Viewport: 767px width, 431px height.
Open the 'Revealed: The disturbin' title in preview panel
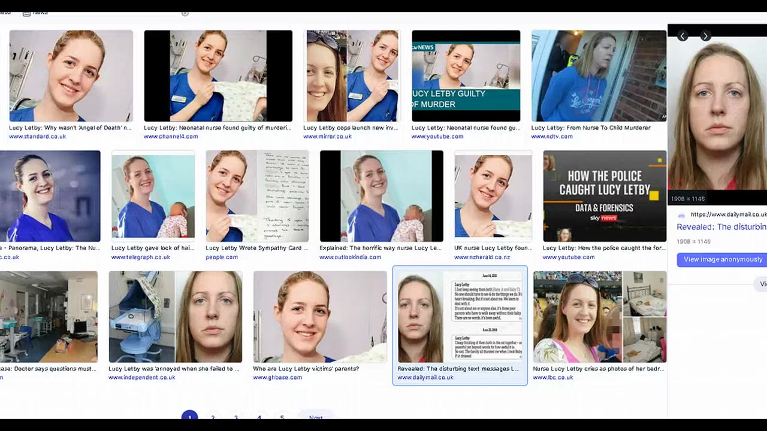pyautogui.click(x=721, y=227)
